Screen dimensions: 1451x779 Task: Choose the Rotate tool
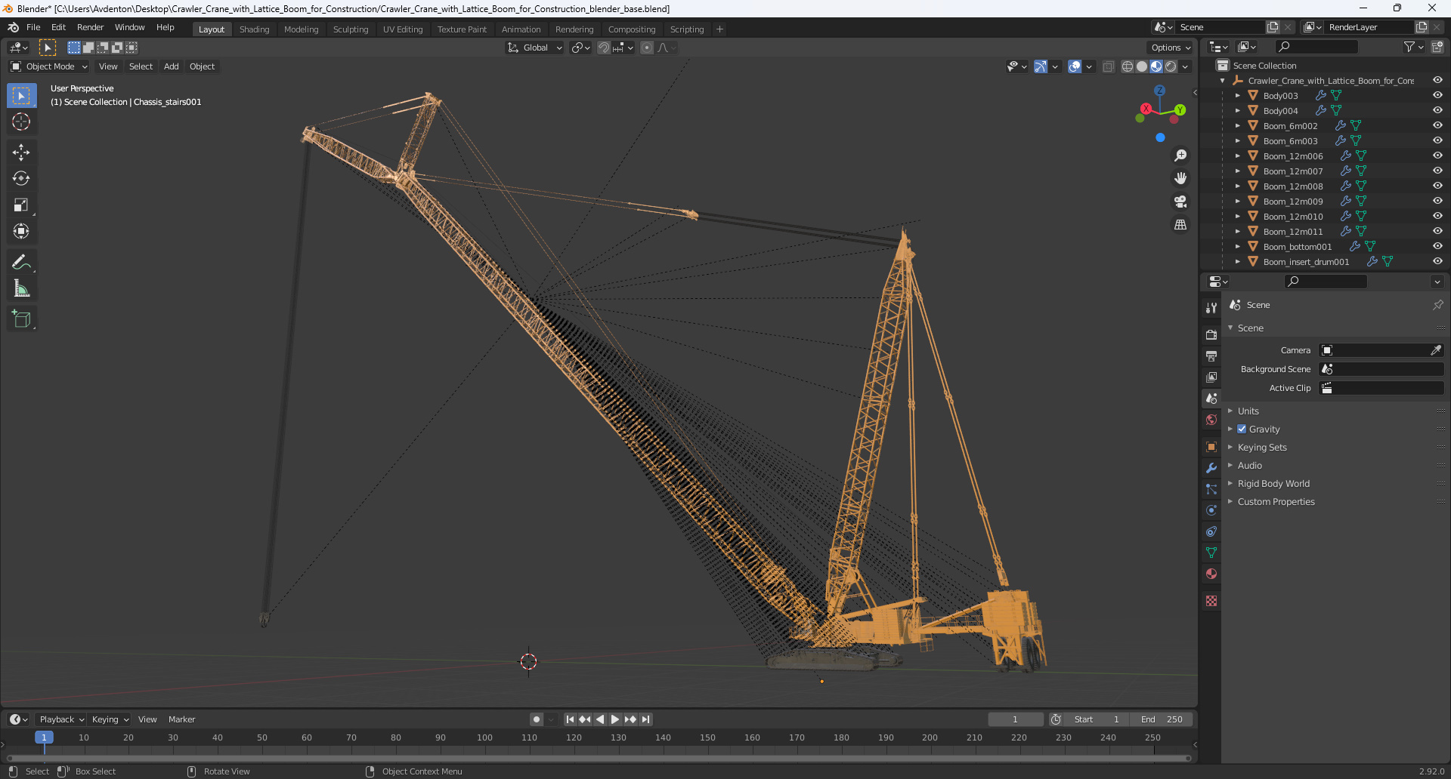click(x=21, y=179)
